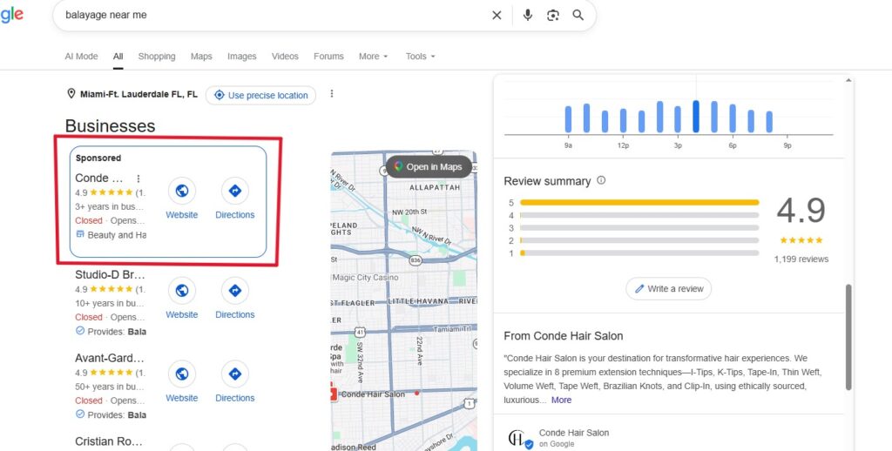Click 1,199 reviews link
The width and height of the screenshot is (892, 451).
coord(801,259)
